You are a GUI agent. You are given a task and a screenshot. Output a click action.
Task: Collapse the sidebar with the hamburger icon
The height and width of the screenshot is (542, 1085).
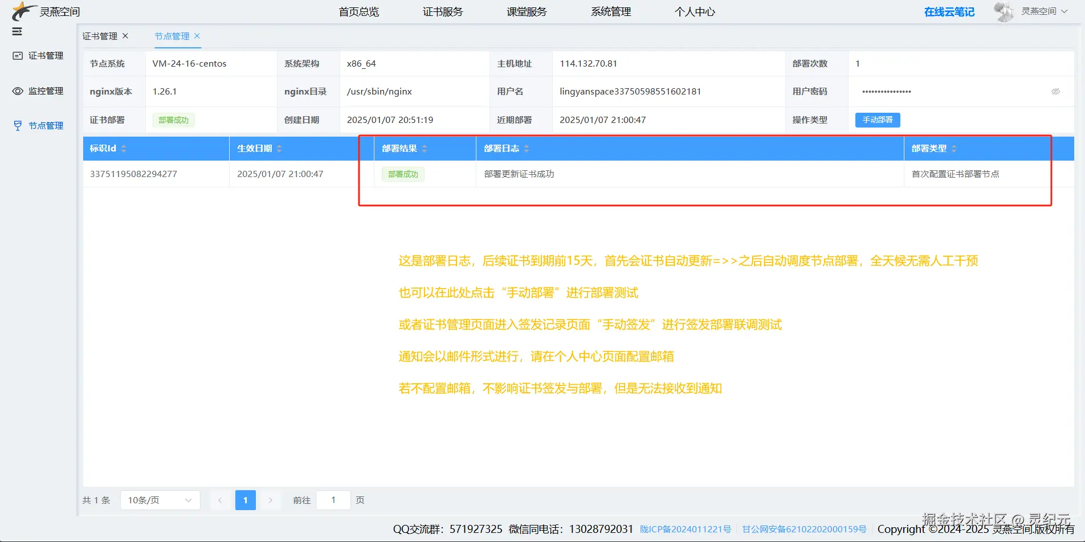tap(16, 32)
